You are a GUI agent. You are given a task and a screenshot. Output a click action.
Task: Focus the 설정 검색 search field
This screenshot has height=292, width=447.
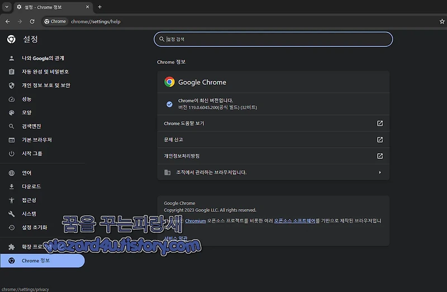coord(273,39)
